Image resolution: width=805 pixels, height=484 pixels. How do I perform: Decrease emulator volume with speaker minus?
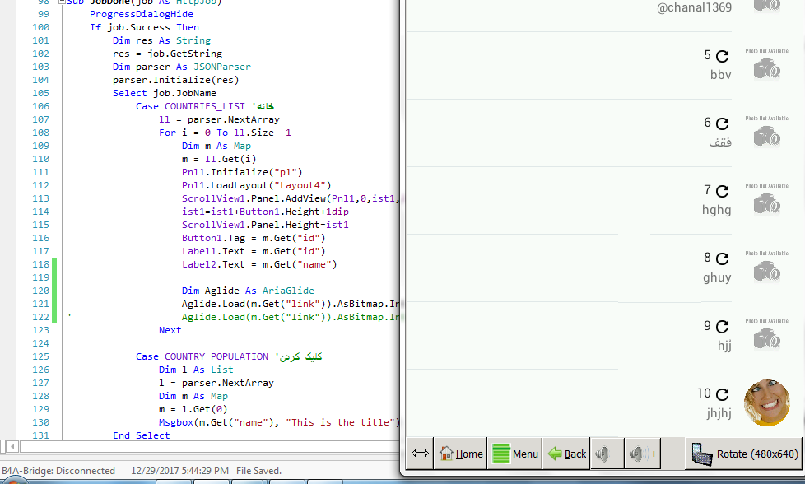[607, 454]
